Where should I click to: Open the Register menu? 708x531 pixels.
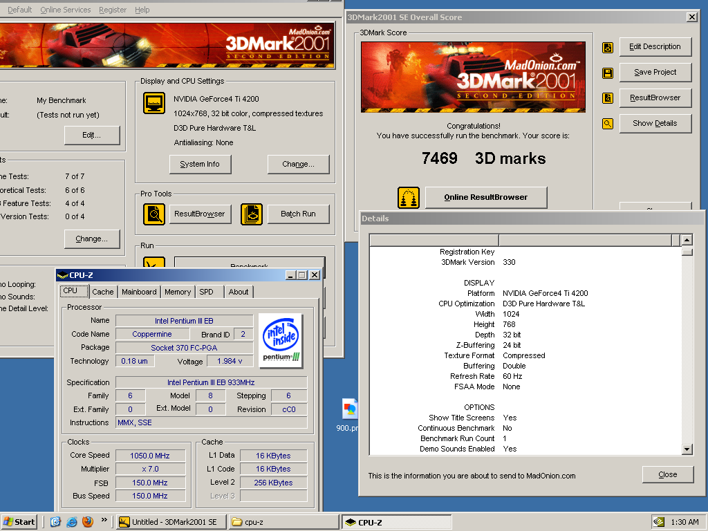[x=113, y=10]
